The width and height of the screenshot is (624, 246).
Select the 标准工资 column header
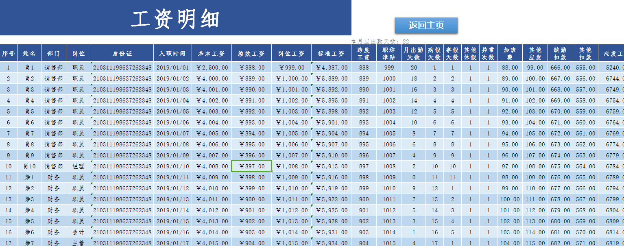(x=331, y=53)
